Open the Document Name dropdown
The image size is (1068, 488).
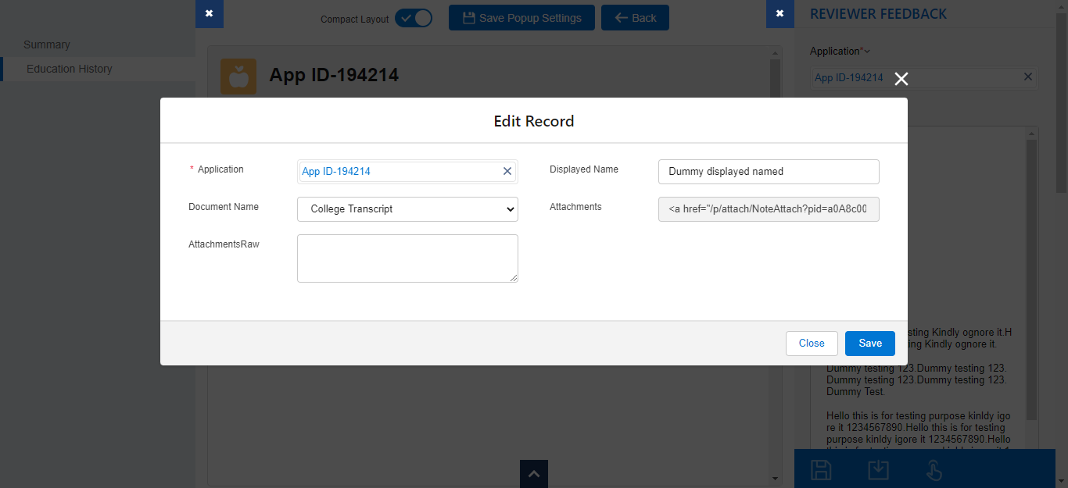(407, 209)
